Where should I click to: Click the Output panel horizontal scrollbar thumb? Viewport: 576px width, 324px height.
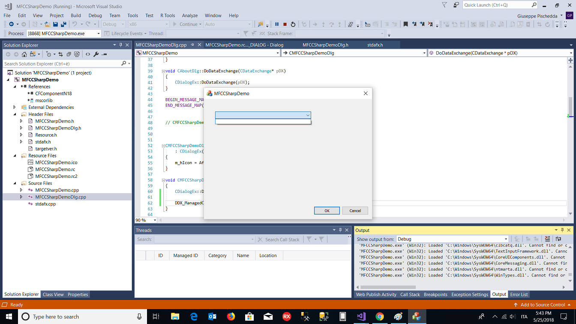tap(388, 287)
